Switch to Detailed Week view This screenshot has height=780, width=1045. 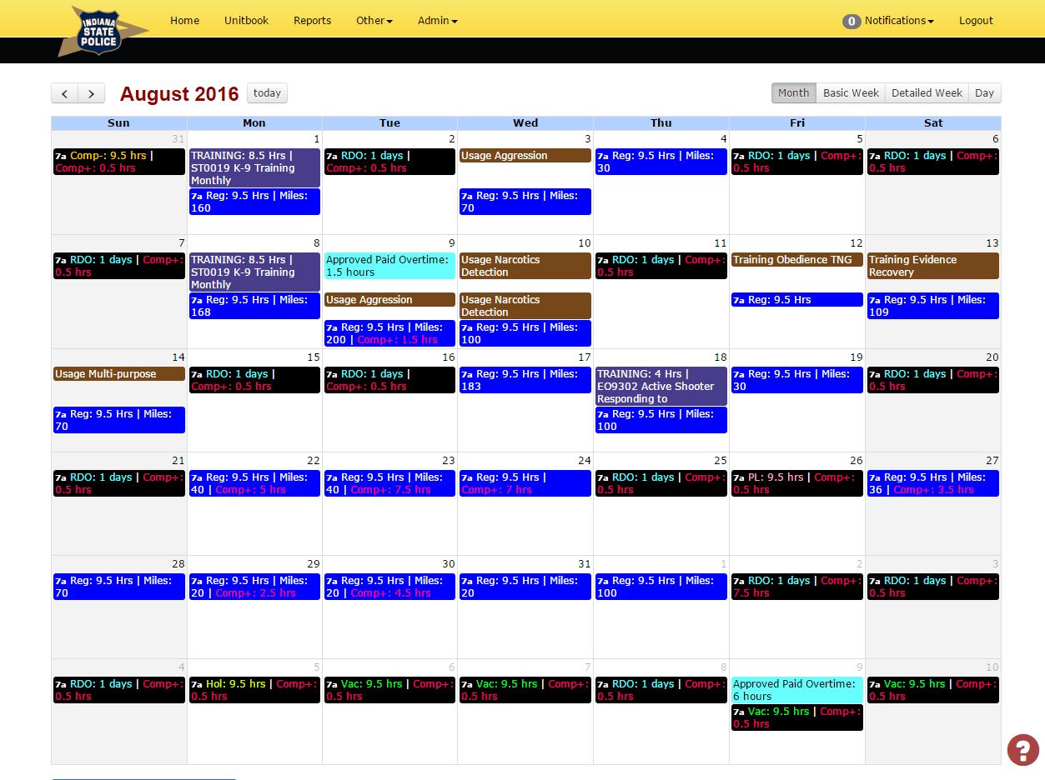927,93
